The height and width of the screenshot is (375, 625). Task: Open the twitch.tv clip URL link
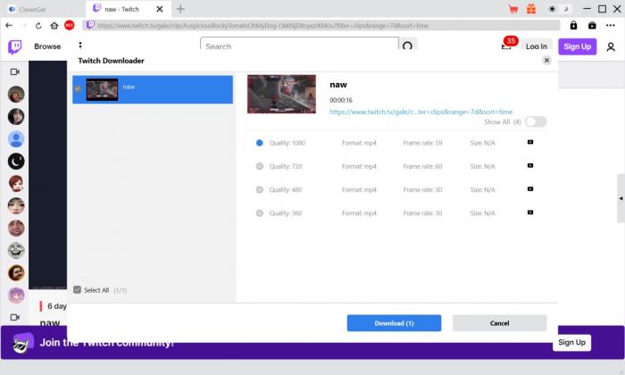(x=421, y=112)
